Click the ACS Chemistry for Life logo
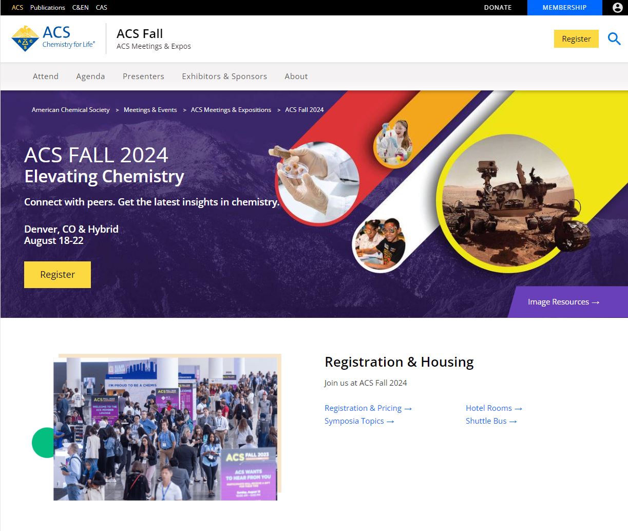628x531 pixels. pyautogui.click(x=53, y=39)
